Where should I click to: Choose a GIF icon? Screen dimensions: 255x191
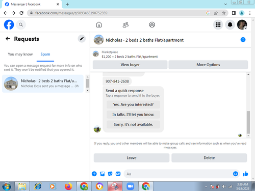[118, 174]
